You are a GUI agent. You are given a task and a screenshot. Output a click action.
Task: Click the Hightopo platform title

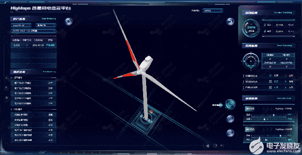tap(40, 8)
